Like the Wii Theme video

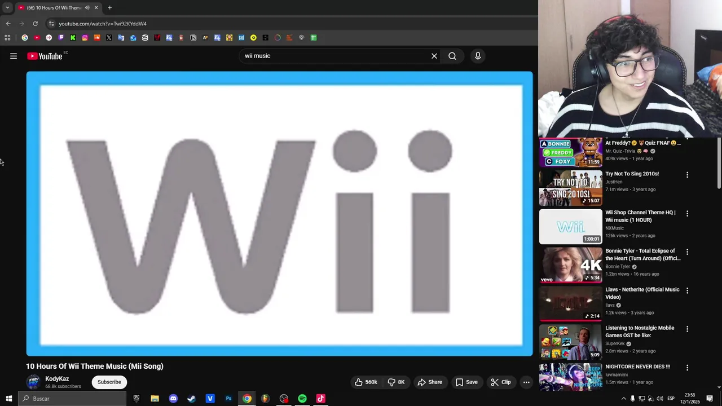[x=366, y=382]
